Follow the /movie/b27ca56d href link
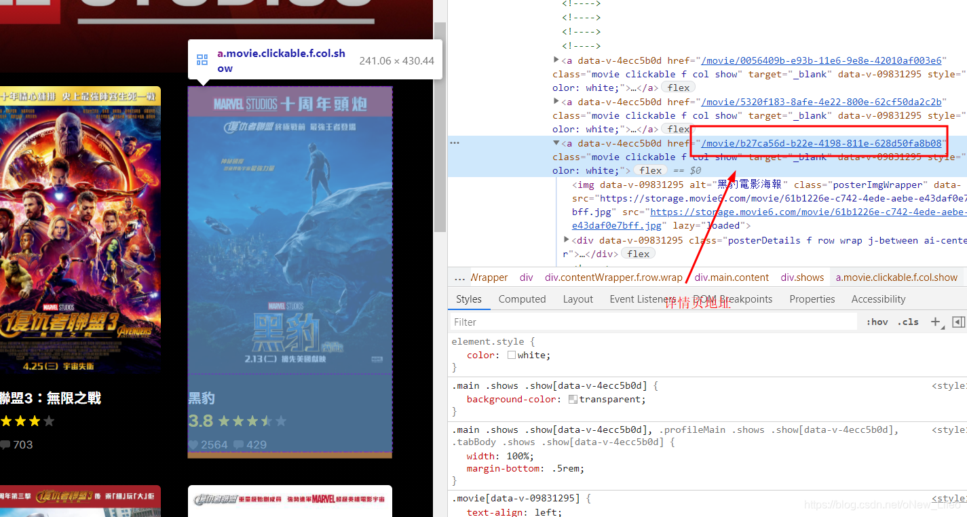 tap(821, 143)
